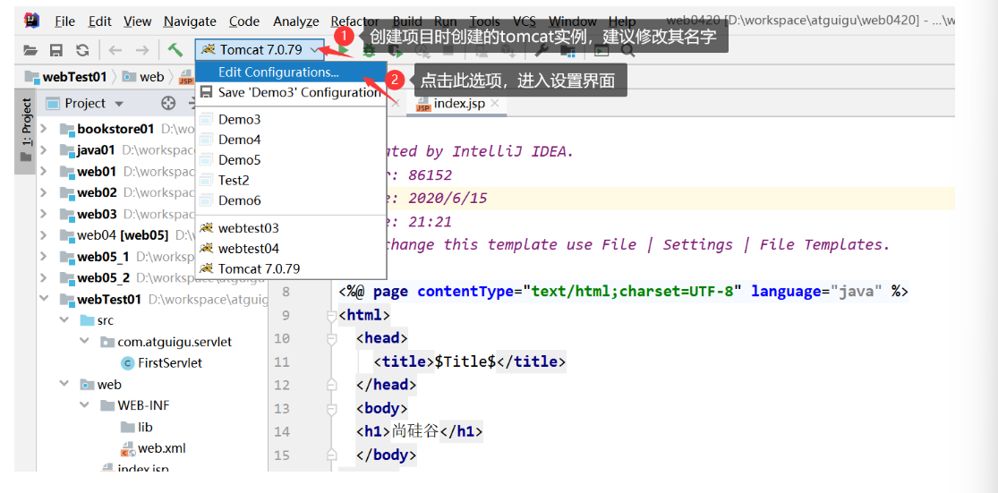Expand the java01 module
Screen dimensions: 998x493
click(x=44, y=150)
